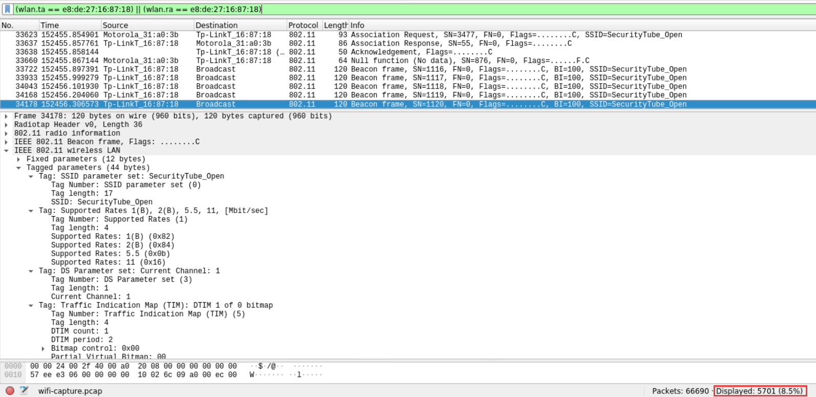Expand the Radiotap Header v0 node
Image resolution: width=816 pixels, height=397 pixels.
click(6, 125)
